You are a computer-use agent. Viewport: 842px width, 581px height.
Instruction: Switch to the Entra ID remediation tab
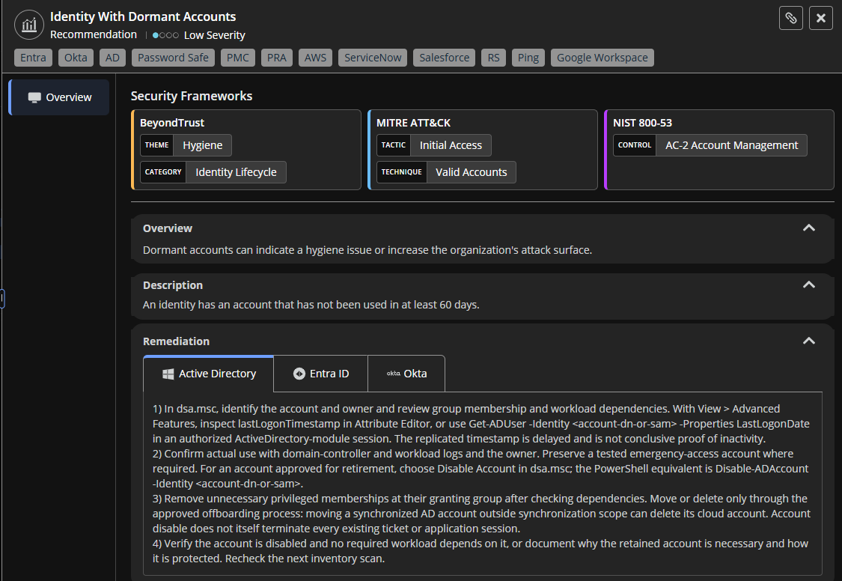coord(320,374)
